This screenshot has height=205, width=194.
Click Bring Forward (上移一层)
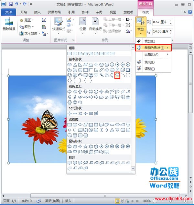(113, 19)
